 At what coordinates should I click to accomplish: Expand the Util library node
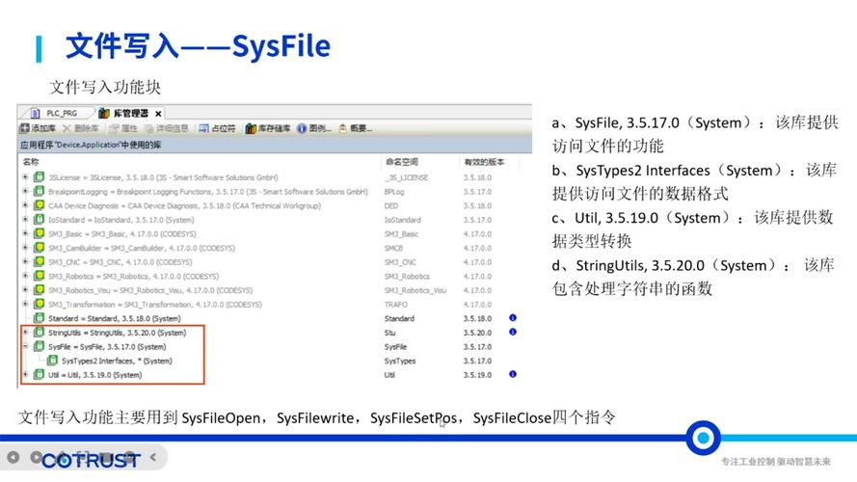tap(25, 374)
